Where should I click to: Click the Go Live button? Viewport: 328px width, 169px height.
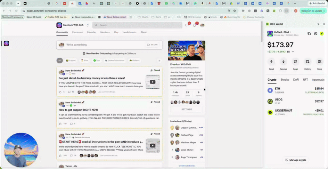152,45
